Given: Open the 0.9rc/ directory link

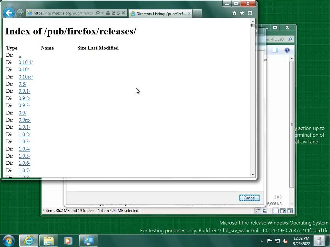Looking at the screenshot, I should tap(24, 120).
